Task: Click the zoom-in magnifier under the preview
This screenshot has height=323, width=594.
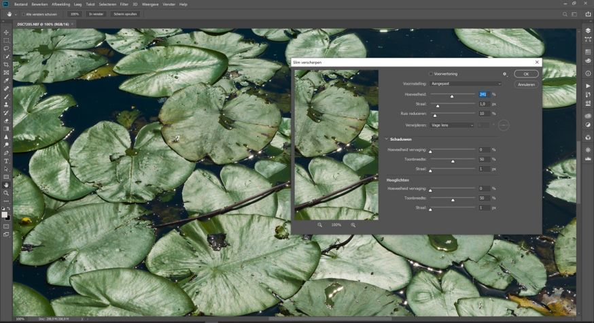Action: tap(353, 224)
